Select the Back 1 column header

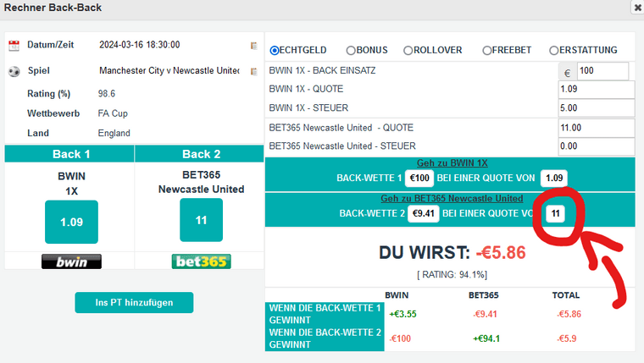point(69,154)
